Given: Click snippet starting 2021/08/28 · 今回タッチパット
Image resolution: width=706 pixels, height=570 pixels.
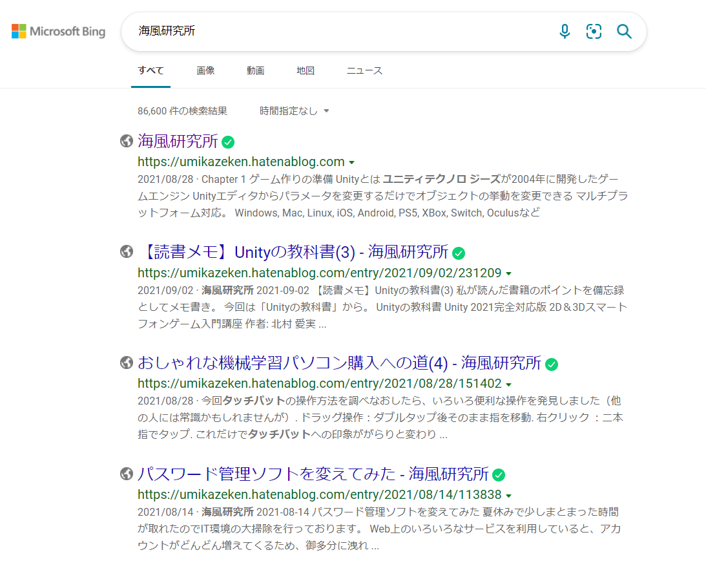Looking at the screenshot, I should (380, 417).
